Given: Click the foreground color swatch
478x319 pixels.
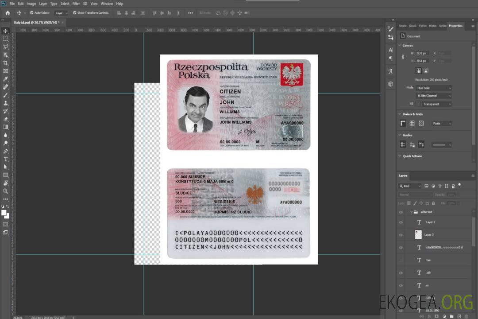Looking at the screenshot, I should (4, 213).
